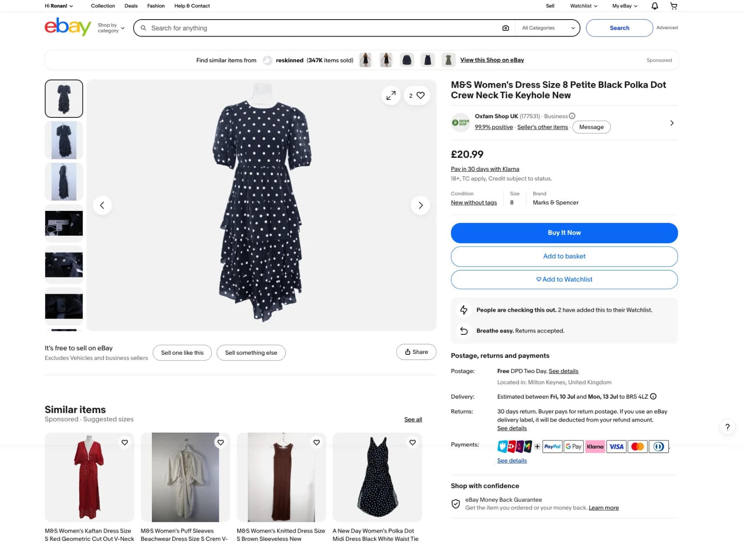
Task: Open seller details with the chevron arrow
Action: pos(672,123)
